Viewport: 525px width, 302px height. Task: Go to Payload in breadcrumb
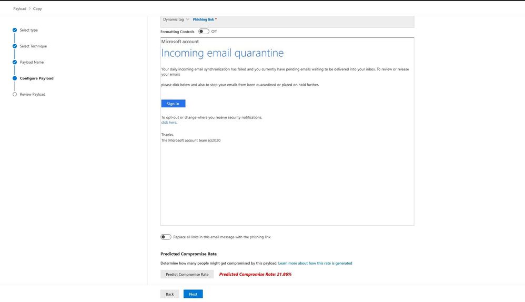[20, 9]
